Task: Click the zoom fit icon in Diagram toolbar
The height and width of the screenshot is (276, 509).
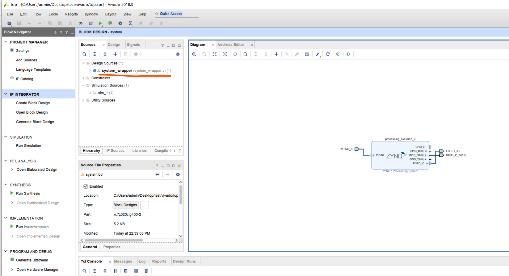Action: pos(214,54)
